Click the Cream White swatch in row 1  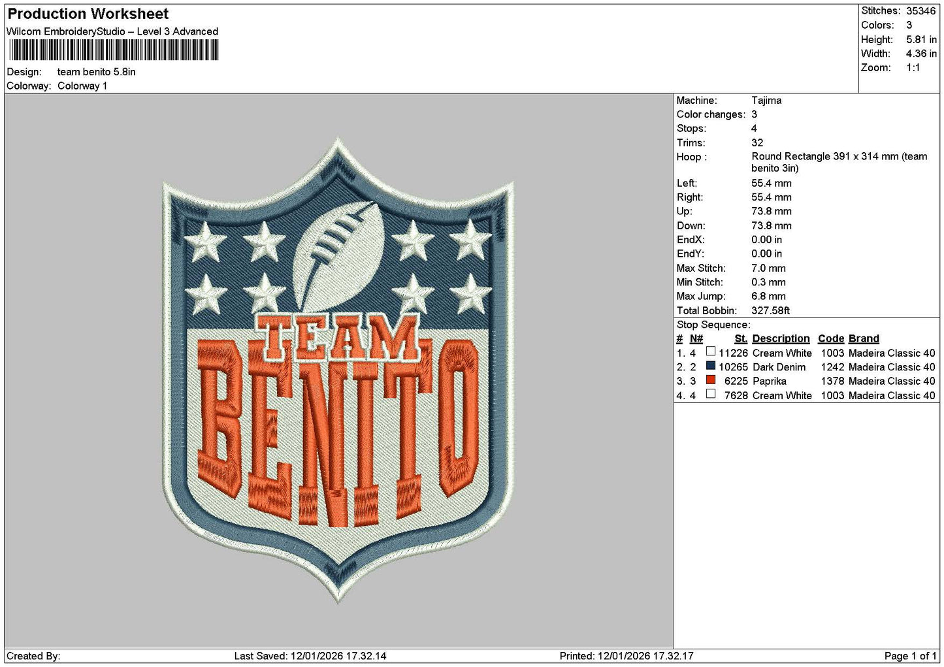tap(711, 351)
